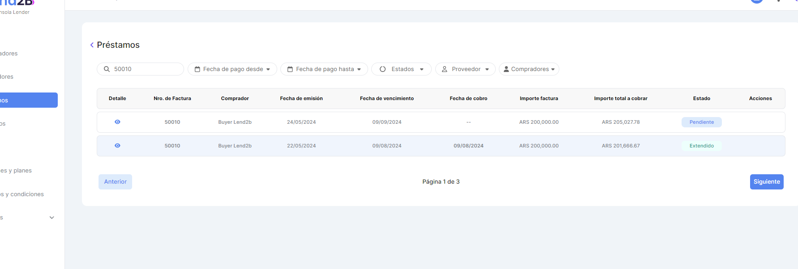Open the sidebar item ending in 'y planes'
The width and height of the screenshot is (798, 269).
(x=16, y=171)
